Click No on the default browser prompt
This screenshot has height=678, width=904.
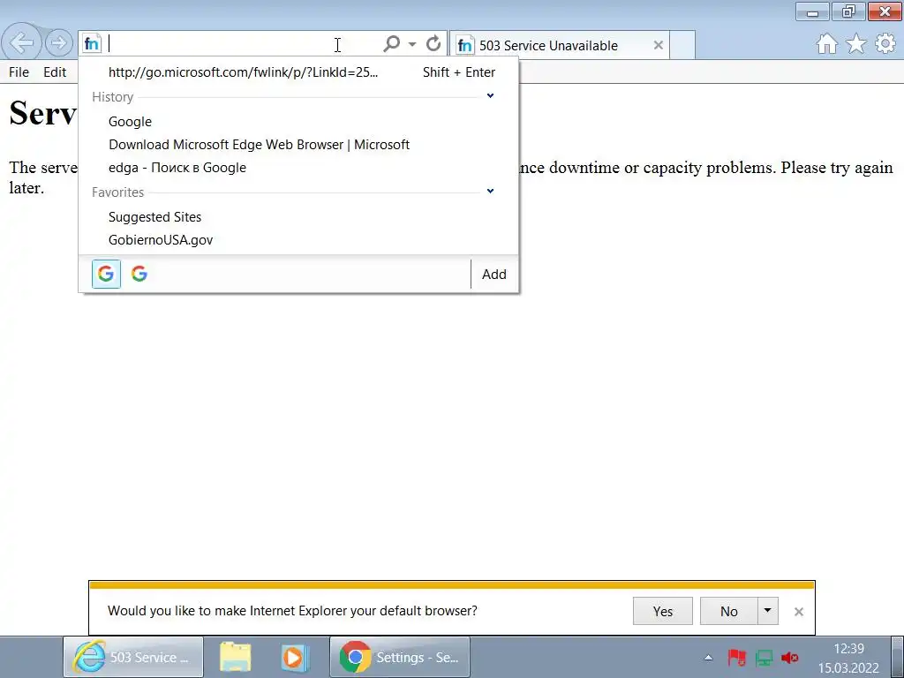[728, 611]
